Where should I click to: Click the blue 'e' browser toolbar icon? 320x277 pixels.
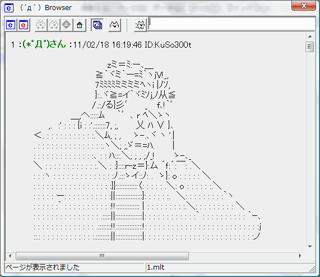(11, 25)
